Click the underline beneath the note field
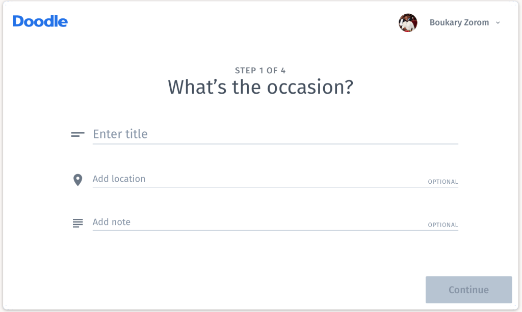This screenshot has width=522, height=312. click(x=275, y=231)
